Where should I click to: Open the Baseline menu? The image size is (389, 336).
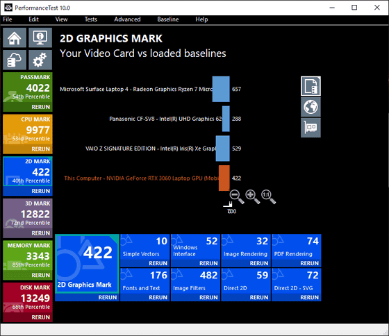point(168,19)
